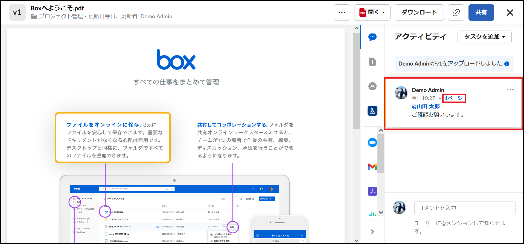Launch the Adobe Acrobat integration icon
Image resolution: width=524 pixels, height=244 pixels.
[x=372, y=191]
